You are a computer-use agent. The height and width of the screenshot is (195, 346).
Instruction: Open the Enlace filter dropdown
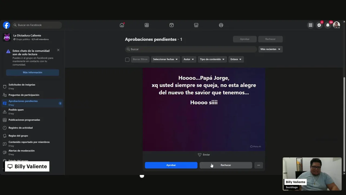tap(236, 59)
